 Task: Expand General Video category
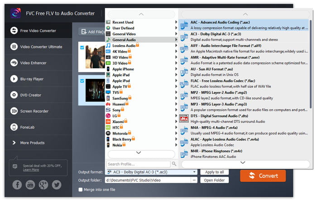(141, 34)
